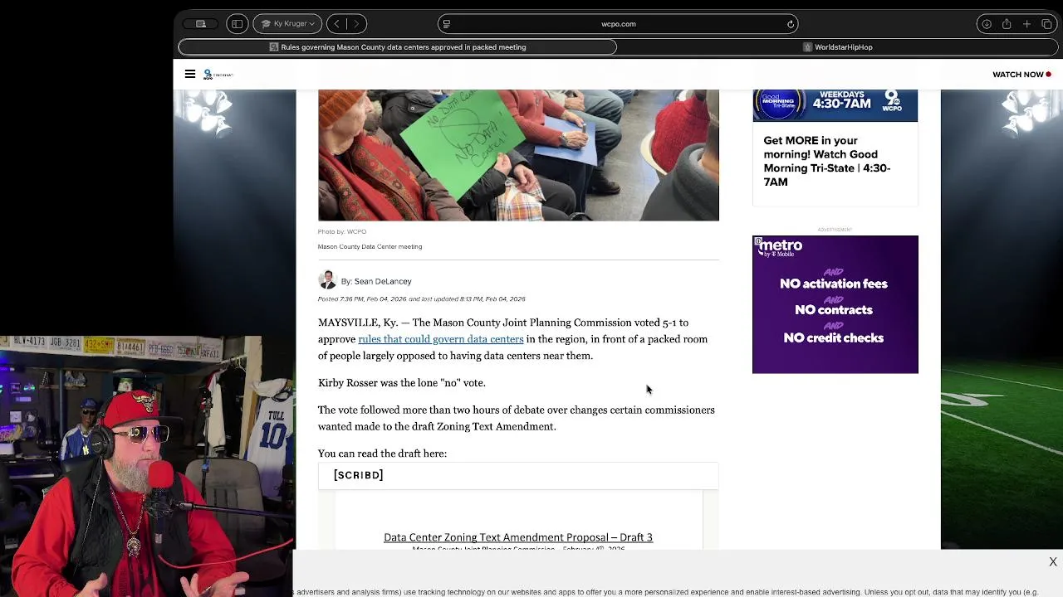Click the Good Morning Tri-State banner image
This screenshot has height=597, width=1063.
[x=835, y=106]
